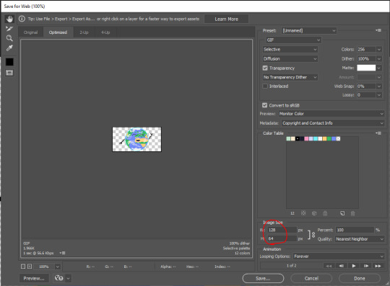
Task: Open the GIF file format dropdown
Action: [x=293, y=40]
